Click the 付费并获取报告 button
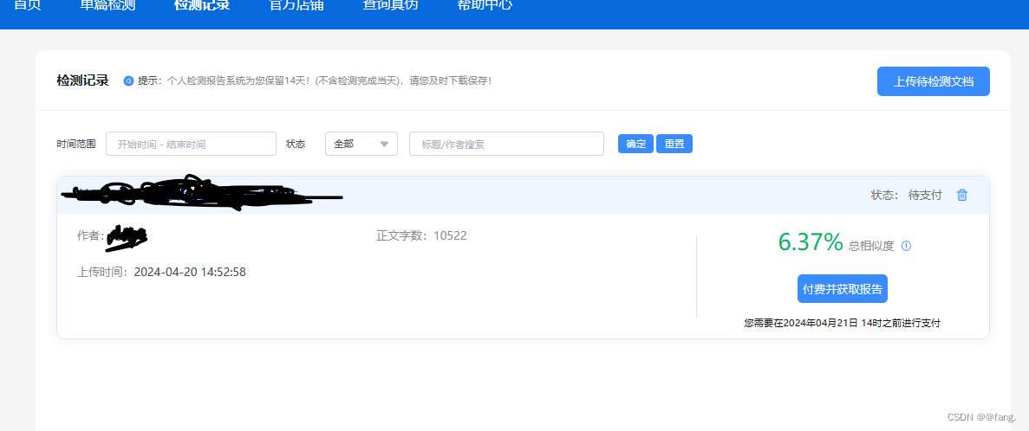This screenshot has width=1029, height=431. (843, 289)
